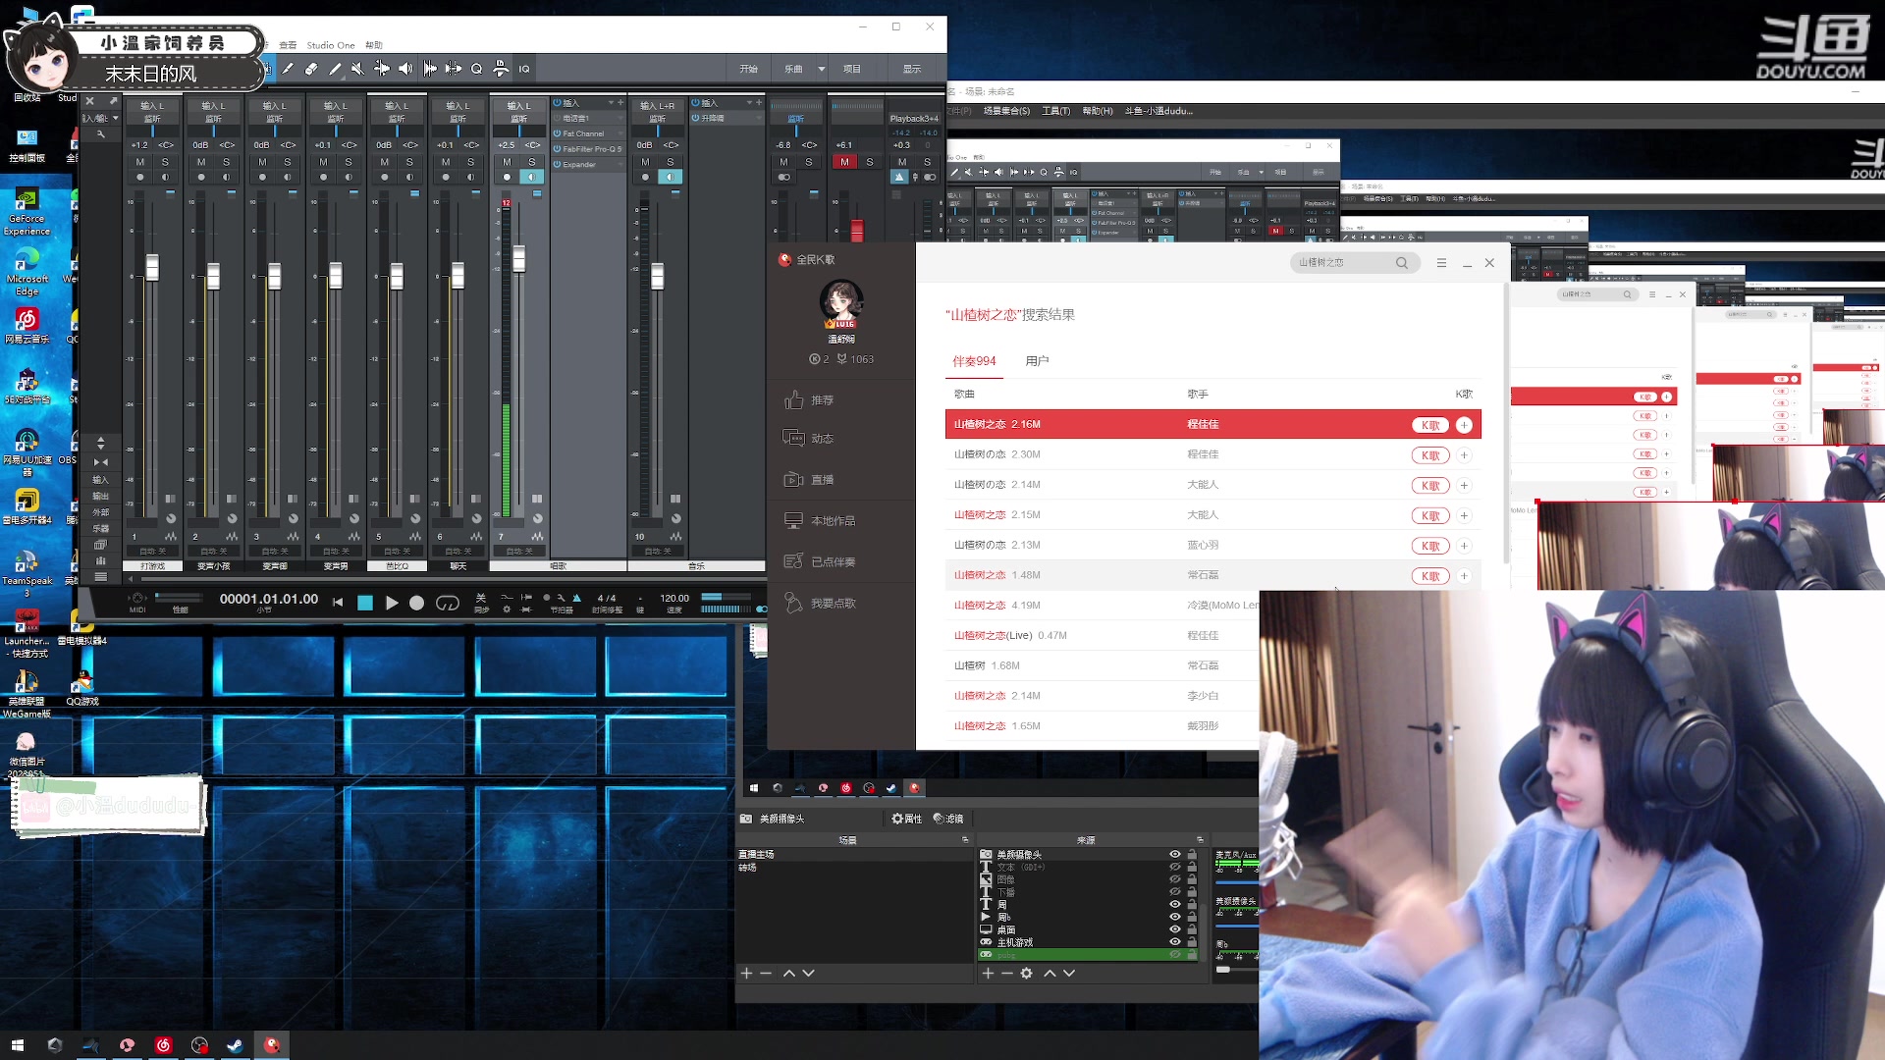
Task: Solo mixer channel 2 变声小孩
Action: [x=227, y=162]
